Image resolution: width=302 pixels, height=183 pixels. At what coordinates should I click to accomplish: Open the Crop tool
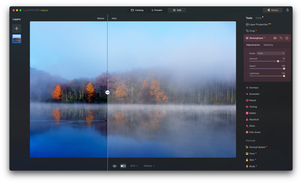click(x=251, y=31)
